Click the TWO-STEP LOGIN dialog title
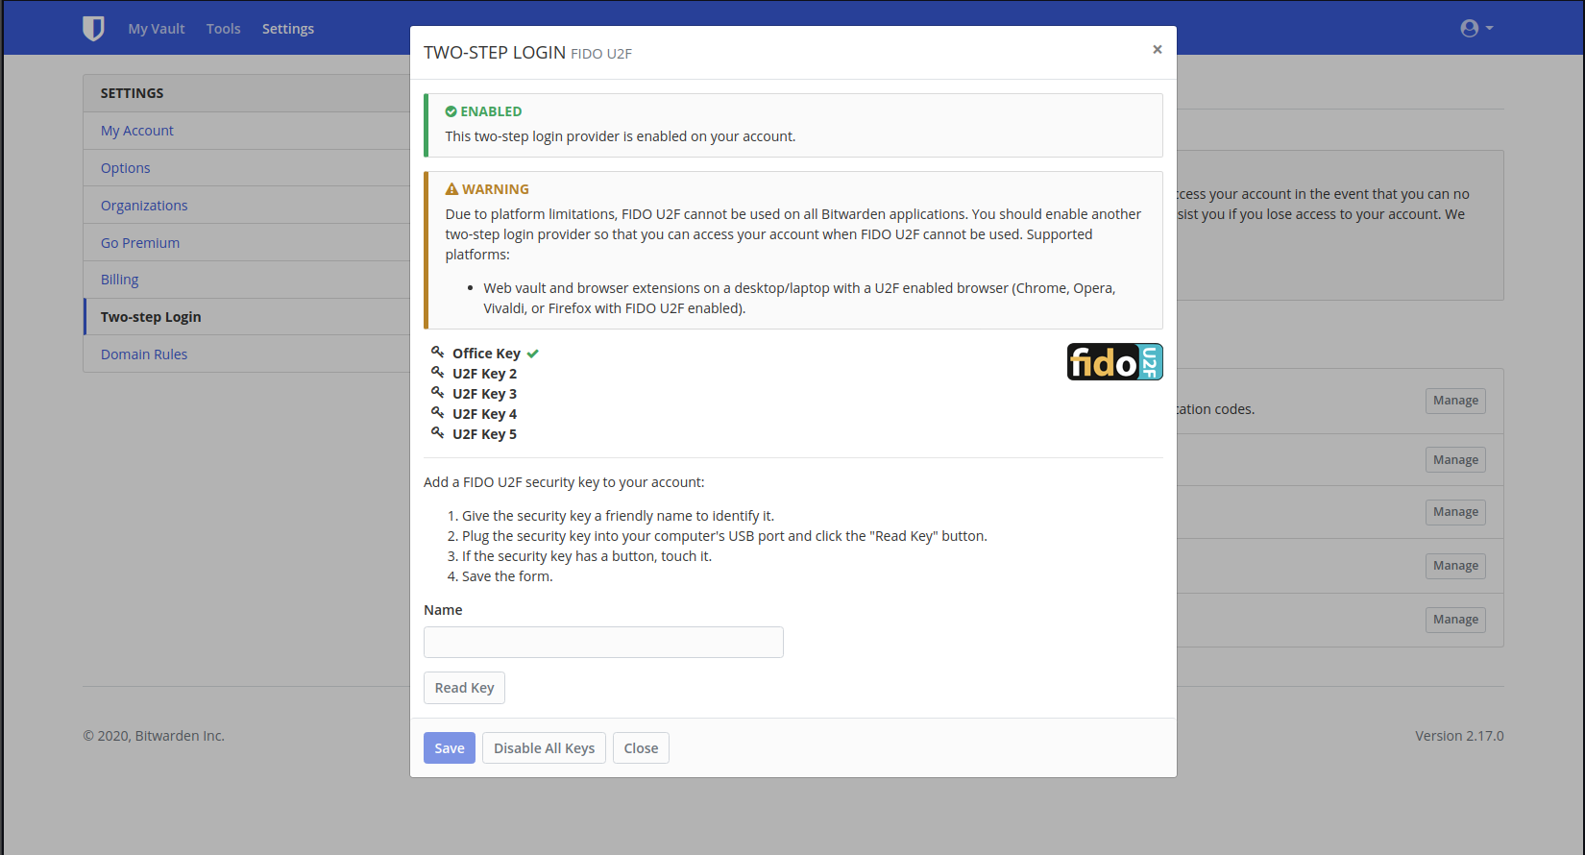This screenshot has height=855, width=1585. point(495,53)
